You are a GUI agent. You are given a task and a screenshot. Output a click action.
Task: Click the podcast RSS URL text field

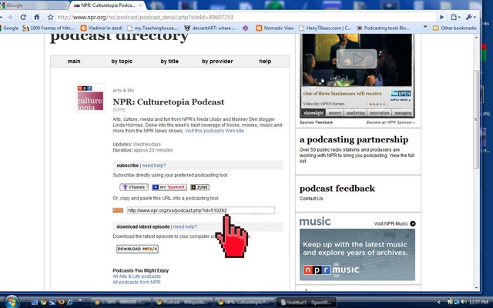pyautogui.click(x=201, y=210)
